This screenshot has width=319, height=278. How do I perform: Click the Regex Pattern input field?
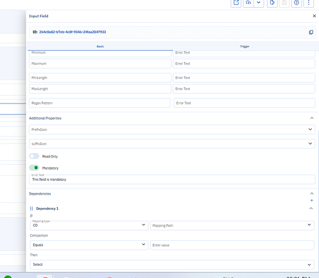[100, 103]
